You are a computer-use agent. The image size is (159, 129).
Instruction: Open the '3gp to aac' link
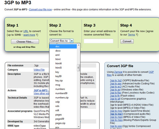pos(116,84)
